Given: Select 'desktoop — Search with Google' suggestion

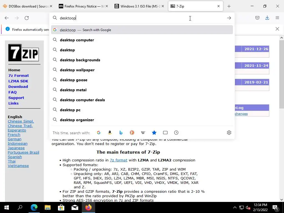Looking at the screenshot, I should [142, 30].
